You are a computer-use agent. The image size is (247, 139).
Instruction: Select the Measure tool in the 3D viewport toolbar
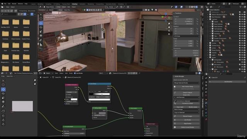pyautogui.click(x=41, y=45)
